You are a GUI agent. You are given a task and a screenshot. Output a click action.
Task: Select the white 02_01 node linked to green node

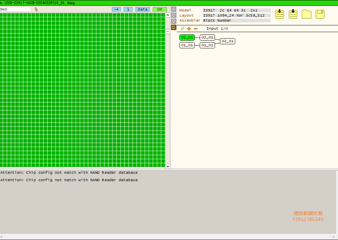[x=208, y=38]
